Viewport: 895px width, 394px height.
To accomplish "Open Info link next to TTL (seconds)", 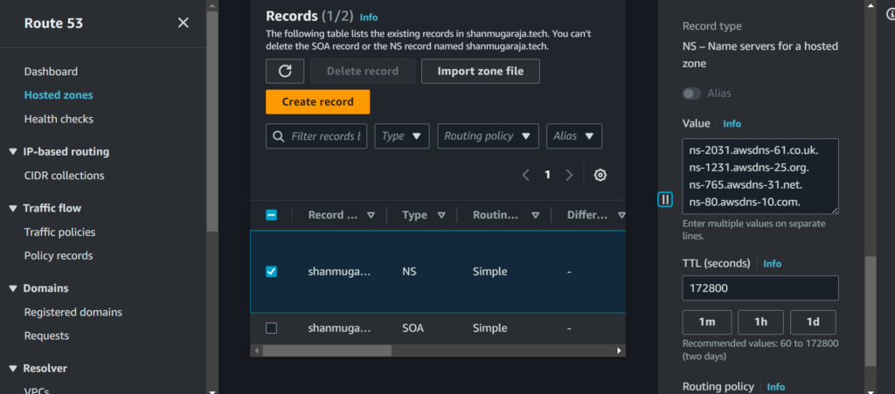I will click(773, 264).
